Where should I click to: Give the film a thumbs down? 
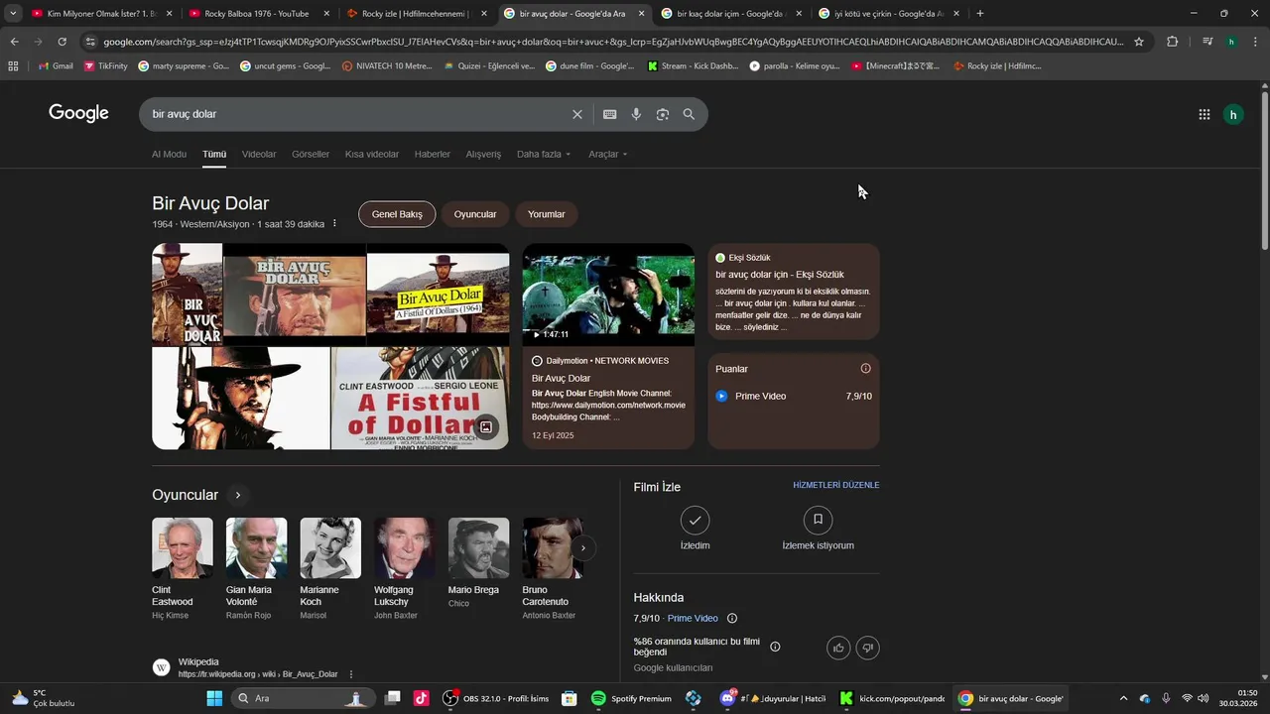867,648
